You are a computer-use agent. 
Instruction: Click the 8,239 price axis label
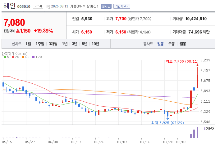[x=205, y=60]
